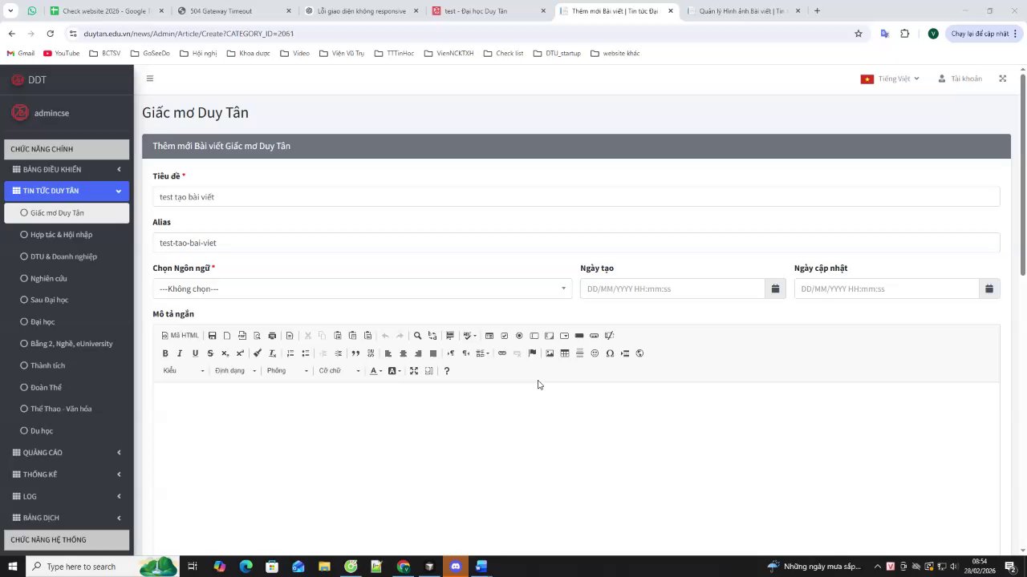This screenshot has width=1027, height=577.
Task: Open the Background Color picker
Action: point(395,371)
